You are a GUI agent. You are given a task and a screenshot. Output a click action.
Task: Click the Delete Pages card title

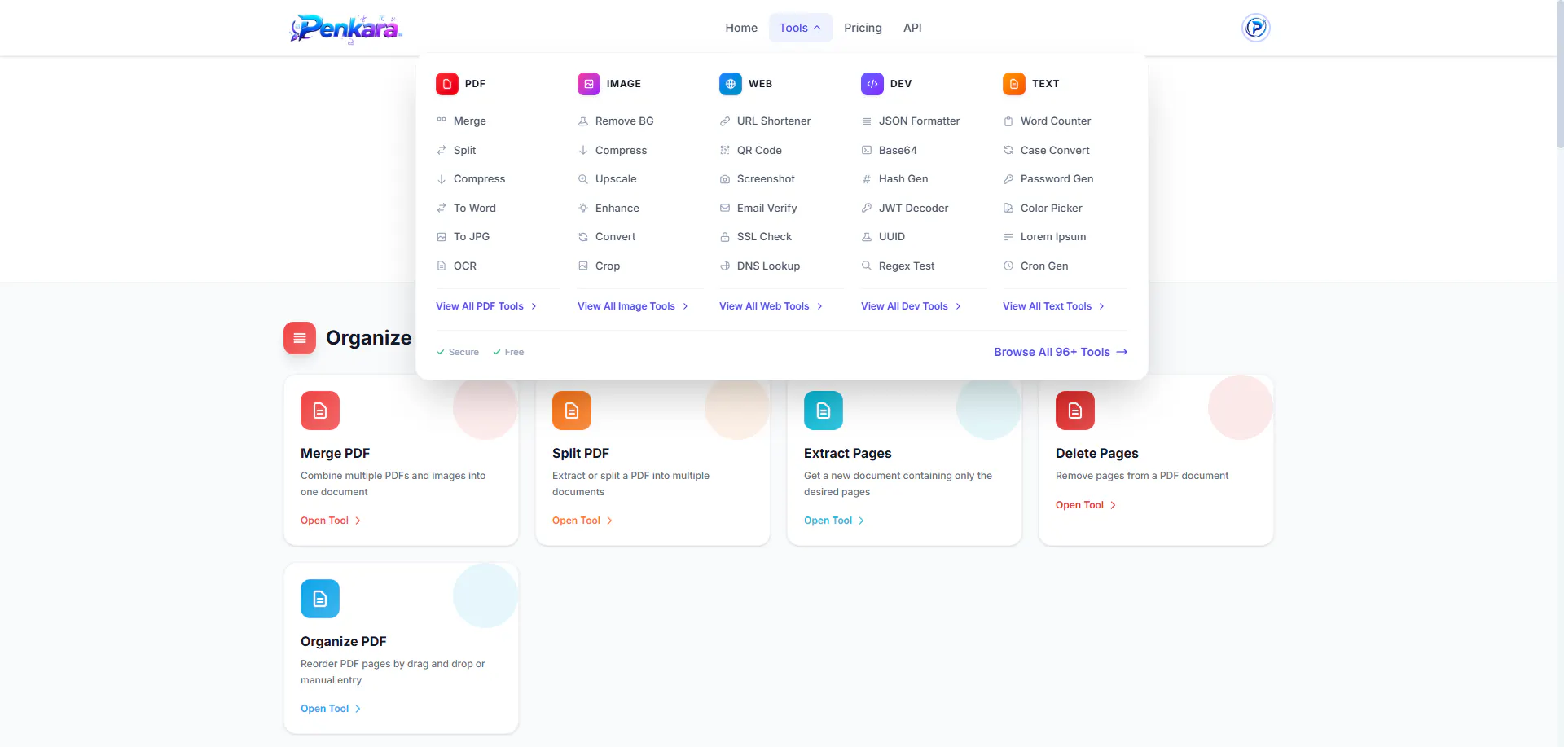(1096, 454)
